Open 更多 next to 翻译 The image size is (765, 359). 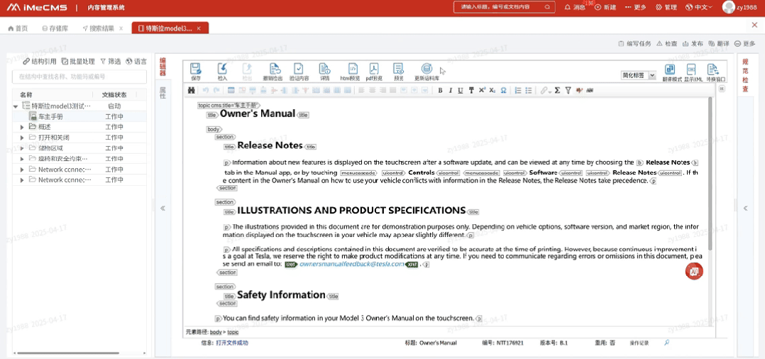point(745,43)
